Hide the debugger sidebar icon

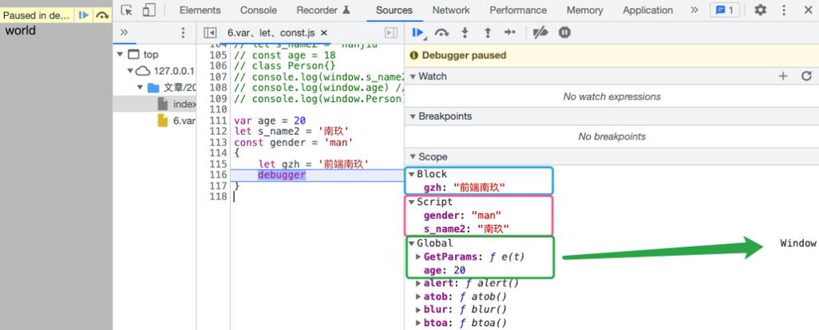point(390,33)
